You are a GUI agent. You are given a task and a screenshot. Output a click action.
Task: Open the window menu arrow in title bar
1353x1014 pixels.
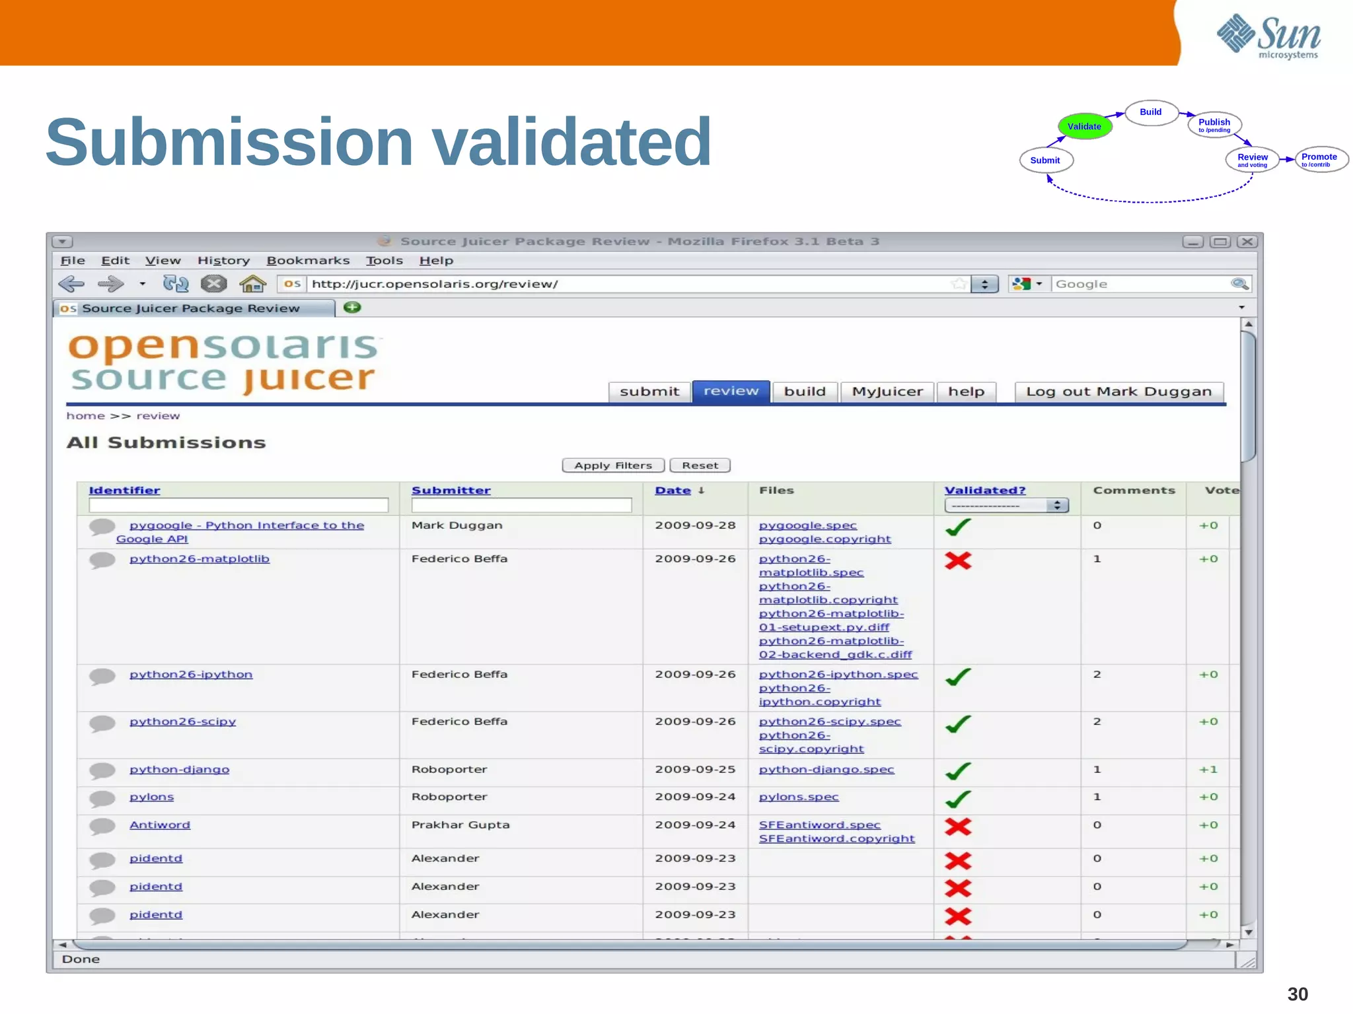coord(63,242)
